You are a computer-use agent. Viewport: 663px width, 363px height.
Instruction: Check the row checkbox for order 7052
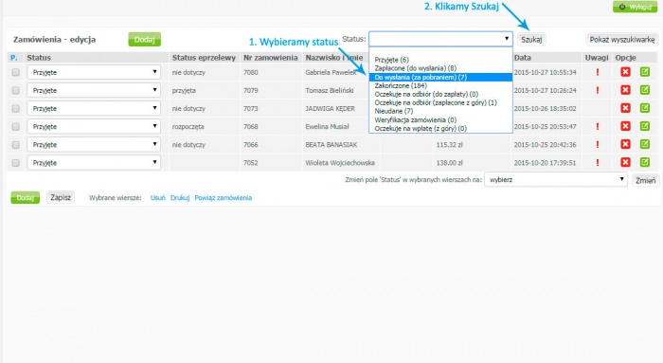click(16, 163)
